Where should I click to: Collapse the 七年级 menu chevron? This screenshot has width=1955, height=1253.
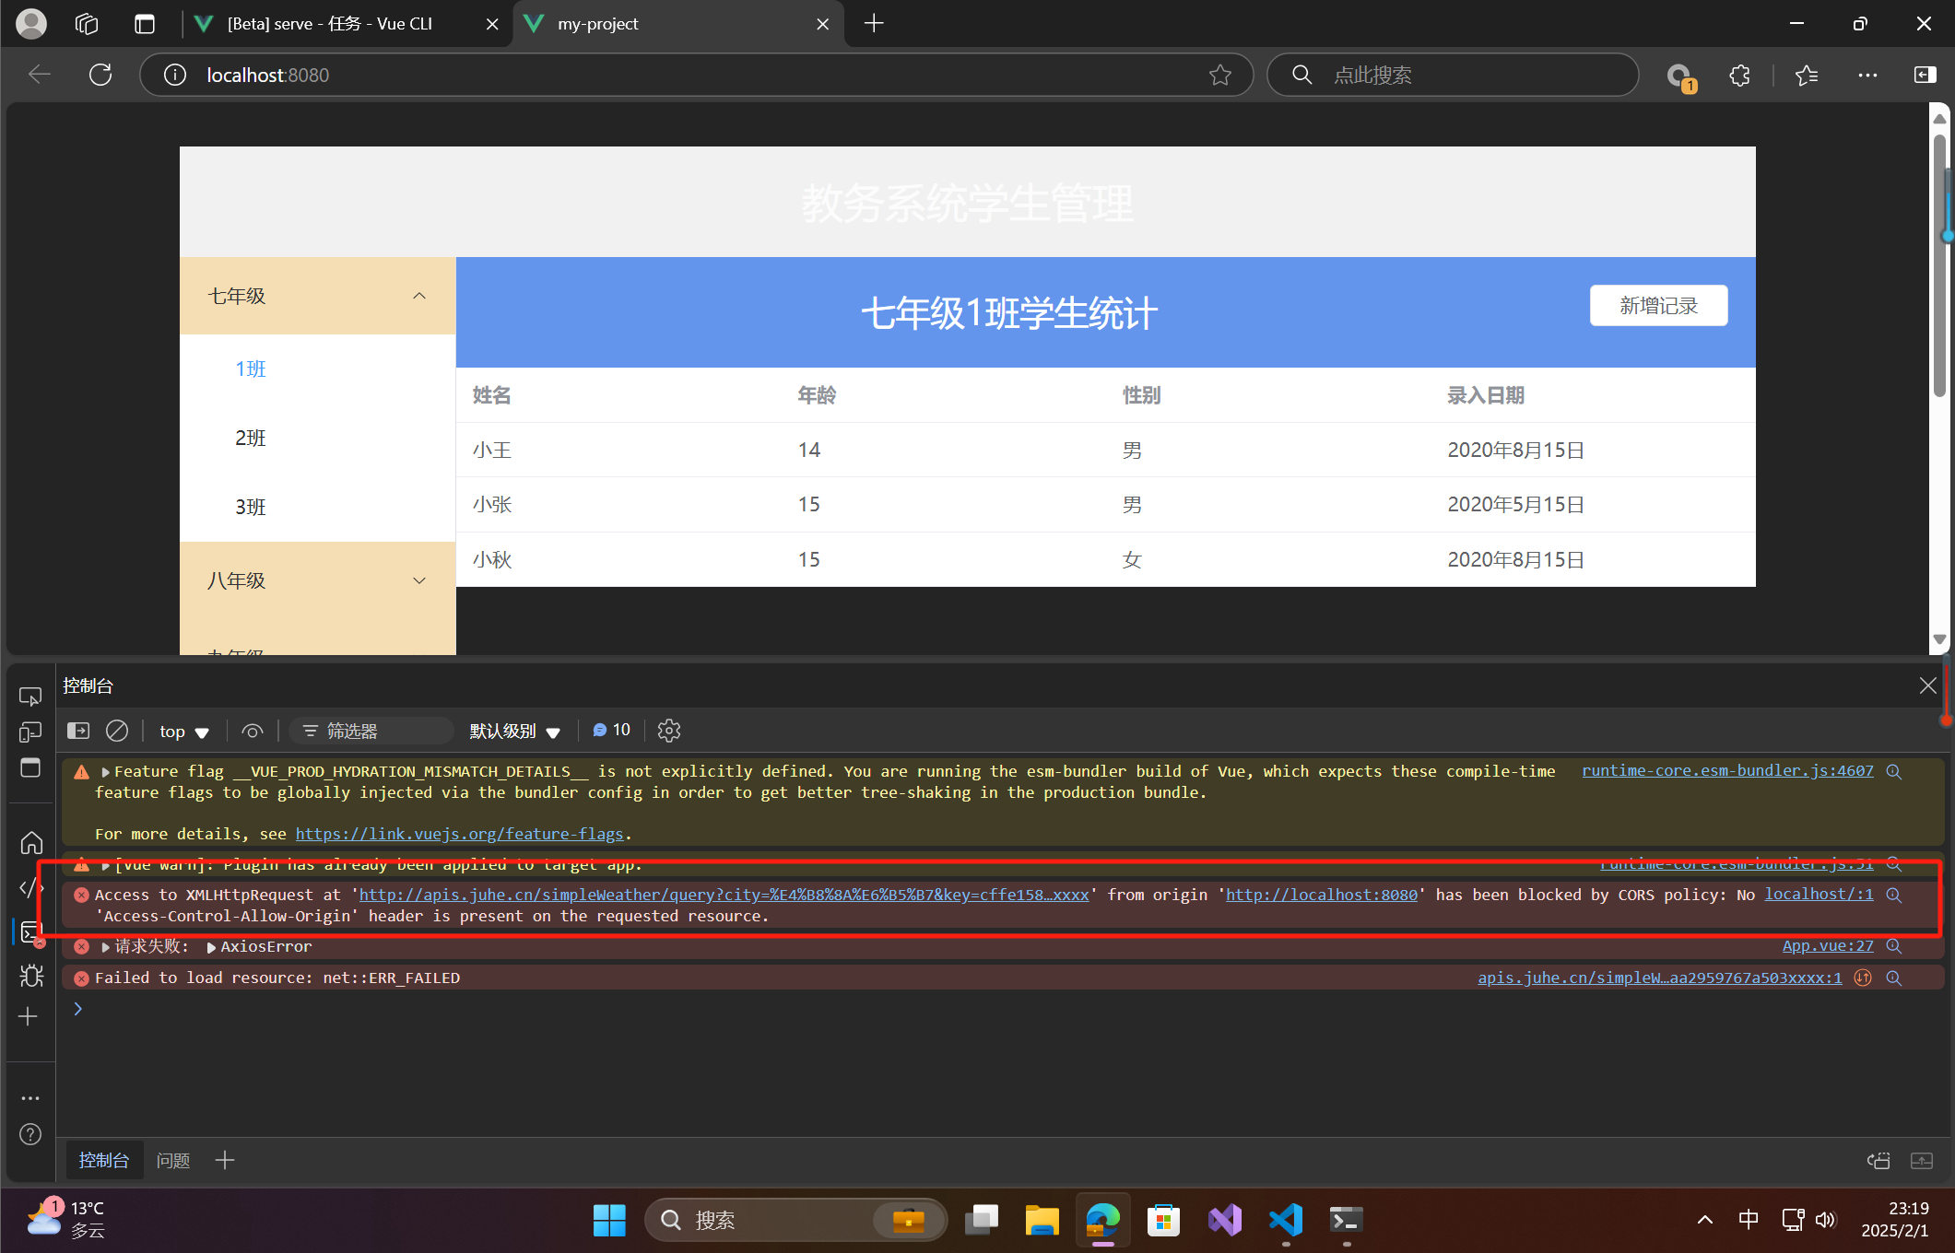[419, 296]
